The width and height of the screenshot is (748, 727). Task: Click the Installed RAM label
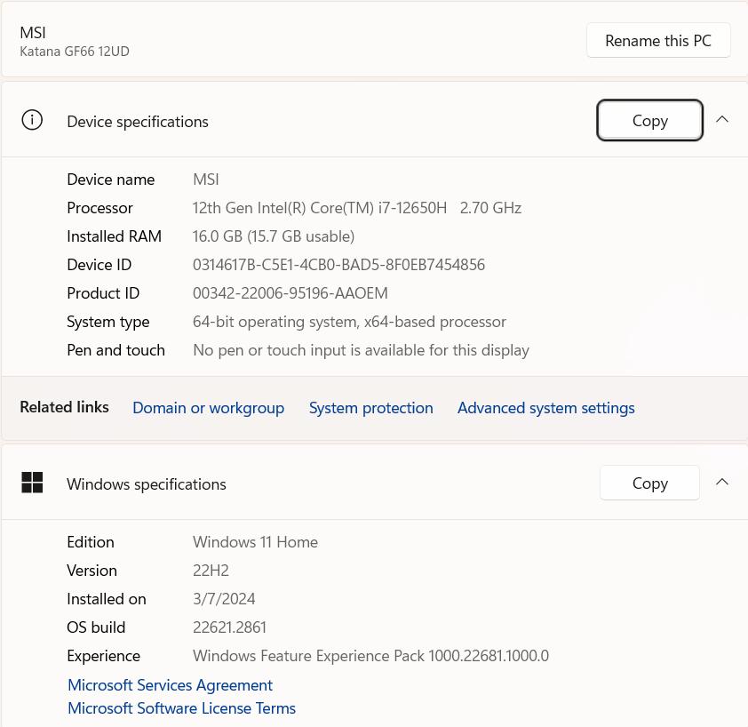(115, 236)
